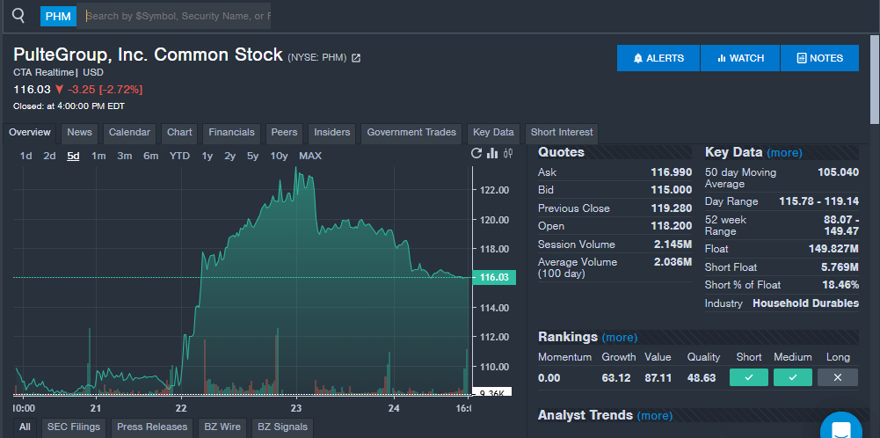Click the ALERTS bell button
The width and height of the screenshot is (880, 438).
[658, 58]
